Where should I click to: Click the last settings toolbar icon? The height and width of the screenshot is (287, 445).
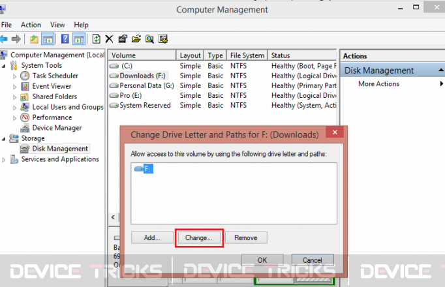coord(163,39)
